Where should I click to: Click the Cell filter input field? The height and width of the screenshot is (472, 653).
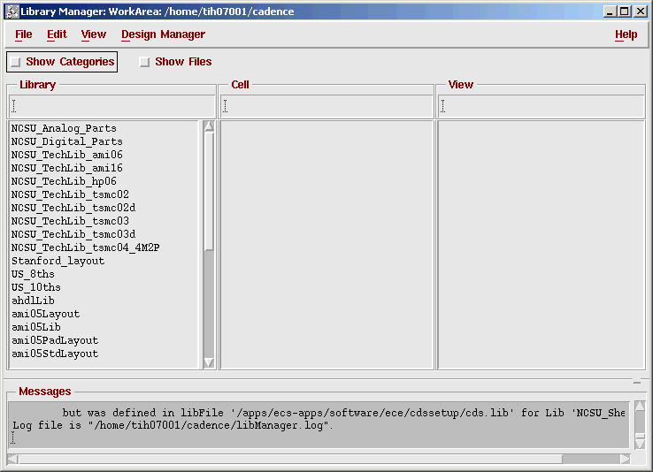pyautogui.click(x=326, y=106)
